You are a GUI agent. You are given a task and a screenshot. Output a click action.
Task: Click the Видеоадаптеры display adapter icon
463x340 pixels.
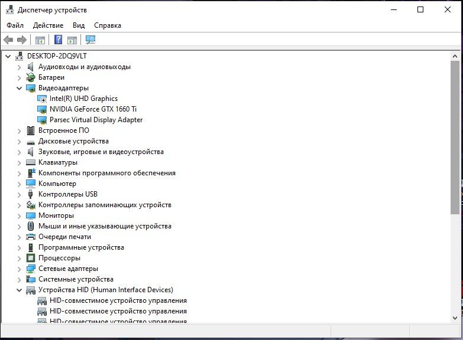pos(31,88)
